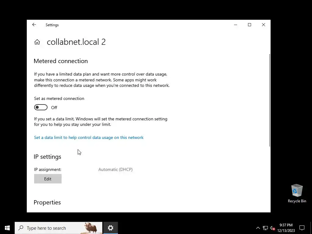This screenshot has width=312, height=234.
Task: Close the Settings window
Action: click(264, 25)
